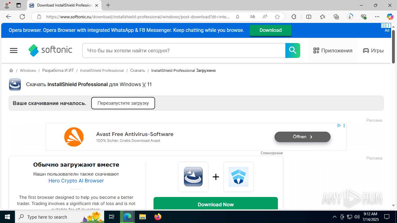Image resolution: width=397 pixels, height=223 pixels.
Task: Click taskbar search box
Action: pyautogui.click(x=60, y=217)
